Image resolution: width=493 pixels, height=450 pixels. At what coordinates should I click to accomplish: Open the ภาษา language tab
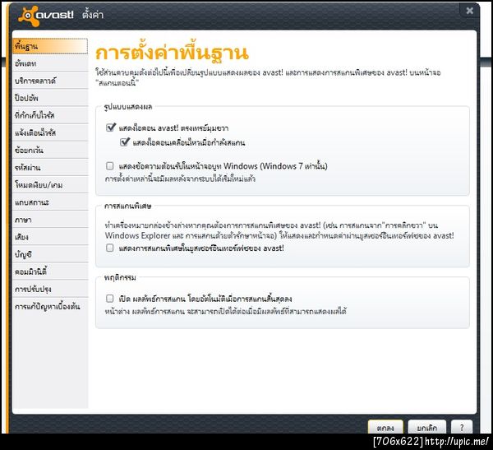[50, 220]
